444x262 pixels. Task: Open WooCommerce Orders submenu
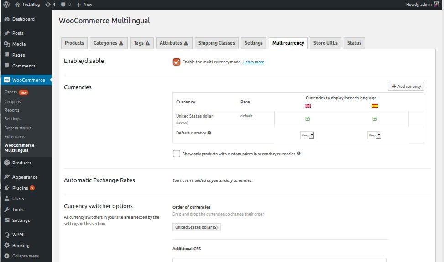click(11, 92)
